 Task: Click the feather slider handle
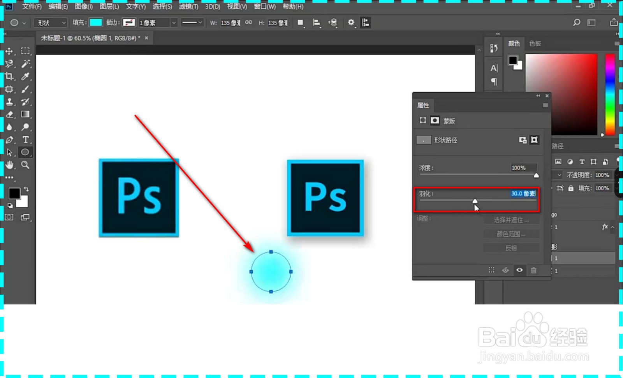click(475, 201)
